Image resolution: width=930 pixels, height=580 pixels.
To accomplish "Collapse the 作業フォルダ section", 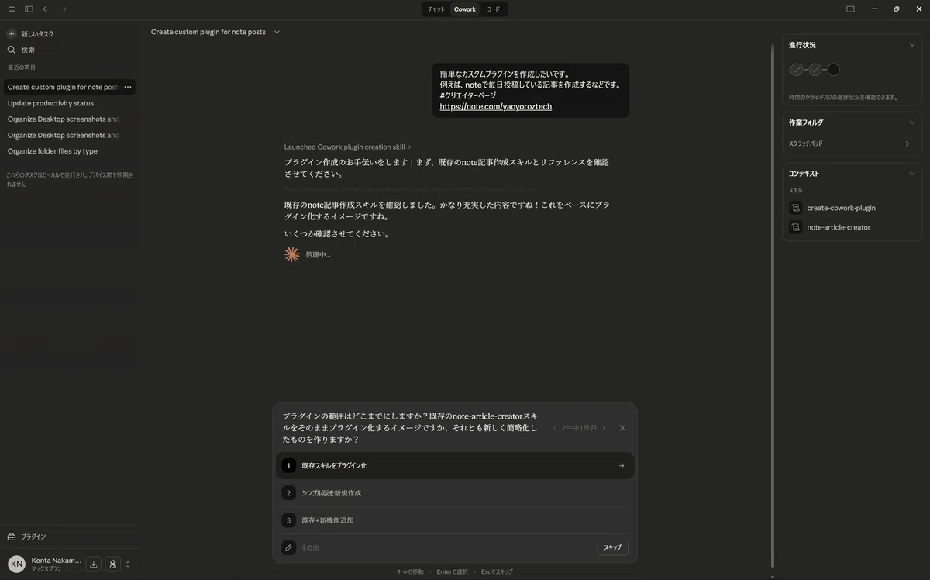I will coord(911,123).
